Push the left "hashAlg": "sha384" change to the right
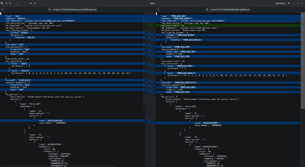 (x=146, y=37)
